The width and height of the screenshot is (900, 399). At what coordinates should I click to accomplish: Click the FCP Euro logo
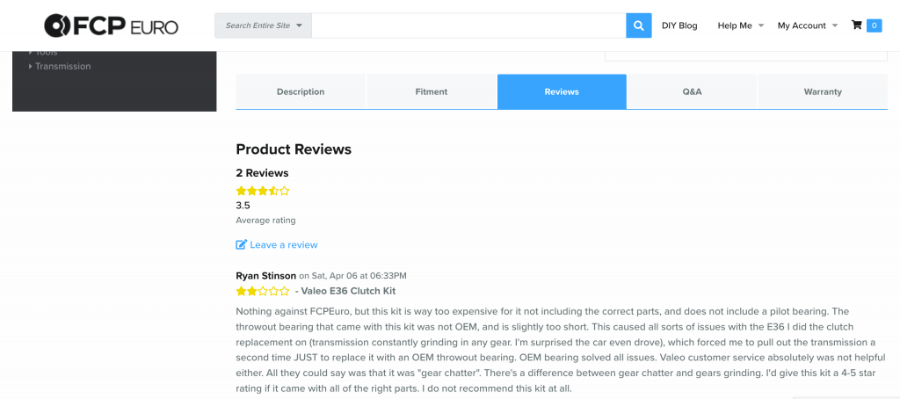(112, 25)
